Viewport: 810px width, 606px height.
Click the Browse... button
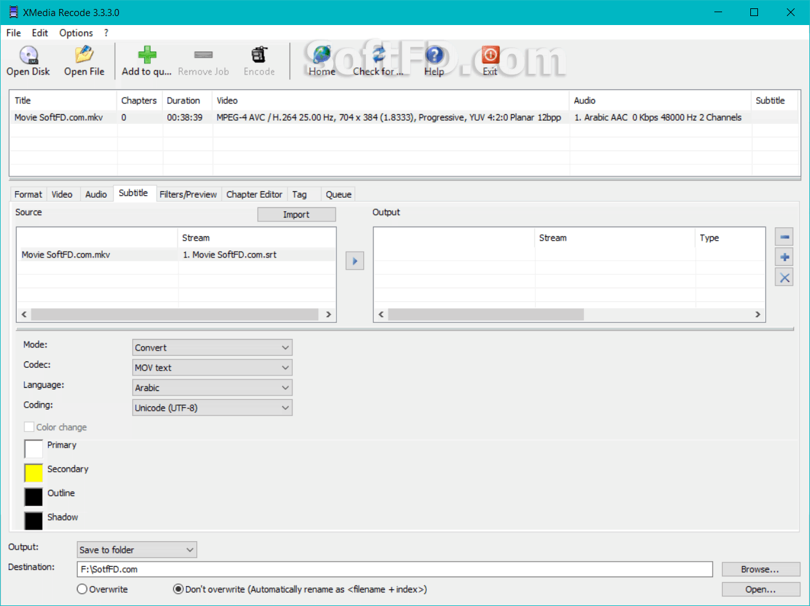(x=761, y=569)
